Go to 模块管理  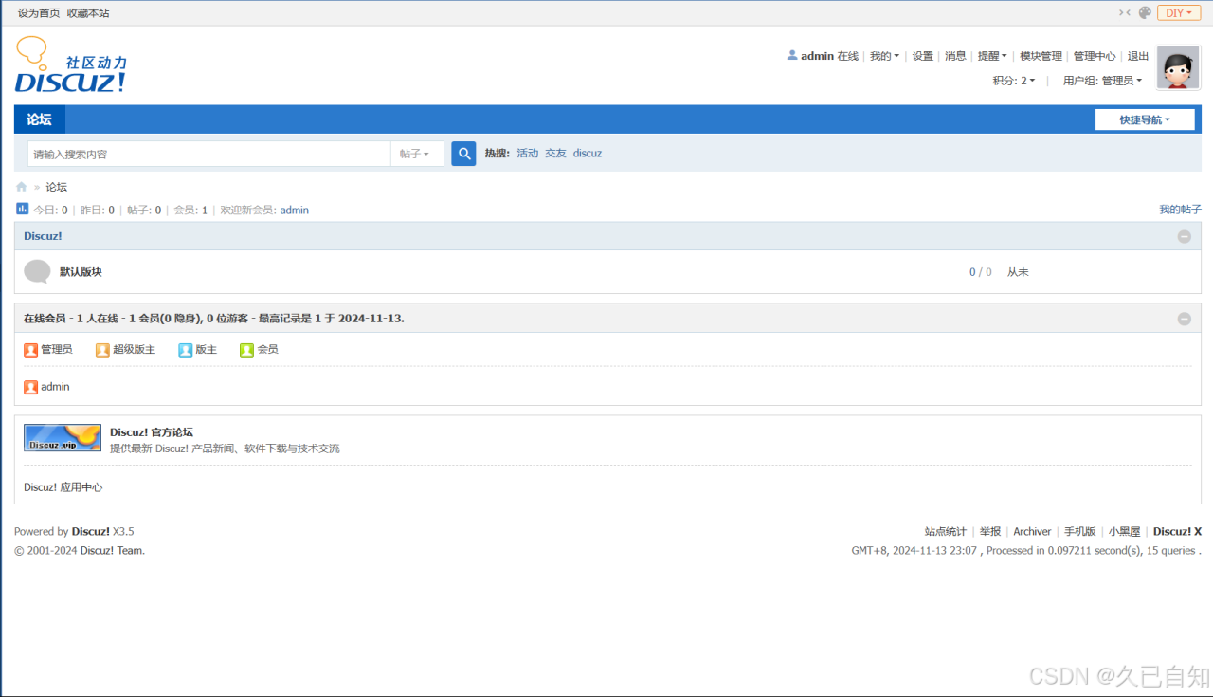coord(1041,56)
